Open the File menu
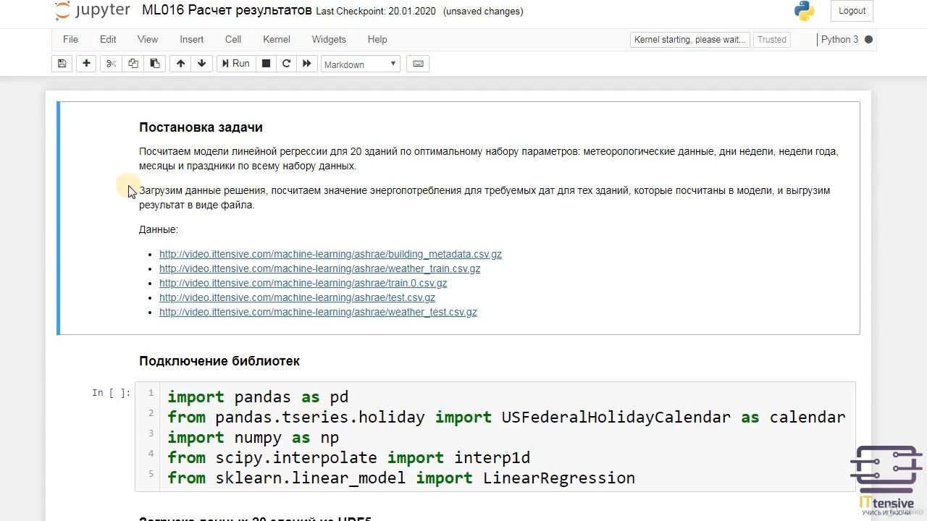Viewport: 927px width, 521px height. [x=70, y=40]
